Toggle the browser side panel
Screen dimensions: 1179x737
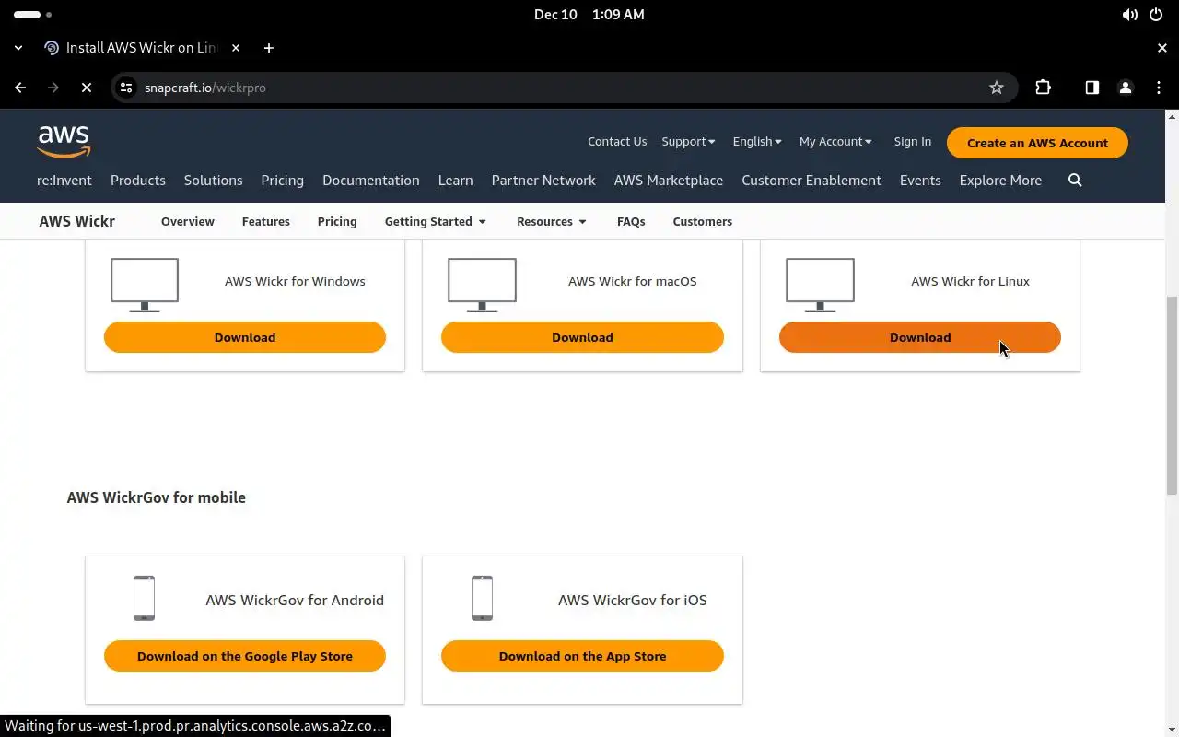[1091, 88]
